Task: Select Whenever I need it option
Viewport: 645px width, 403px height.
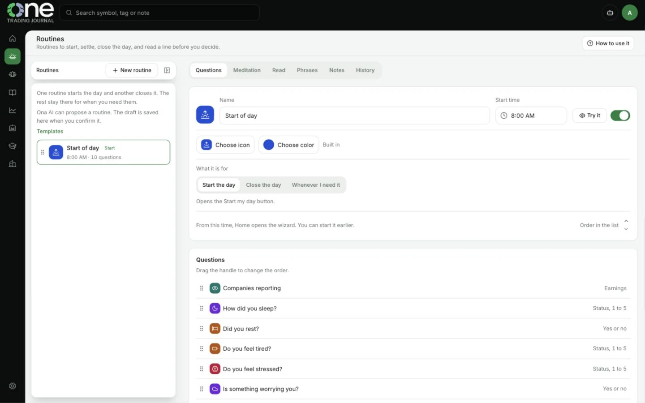Action: pyautogui.click(x=316, y=185)
